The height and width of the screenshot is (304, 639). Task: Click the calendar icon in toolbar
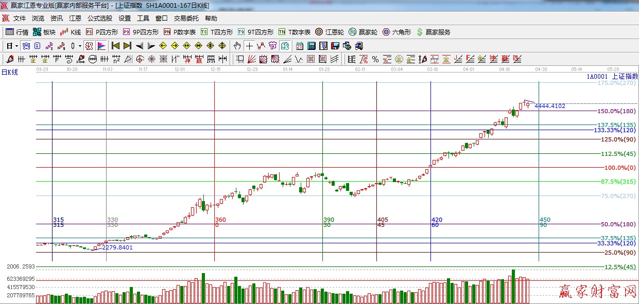(x=299, y=46)
